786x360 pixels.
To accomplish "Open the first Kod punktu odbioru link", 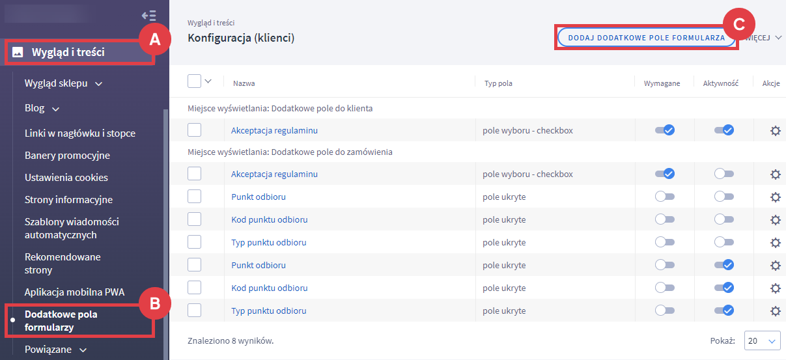I will click(x=269, y=219).
